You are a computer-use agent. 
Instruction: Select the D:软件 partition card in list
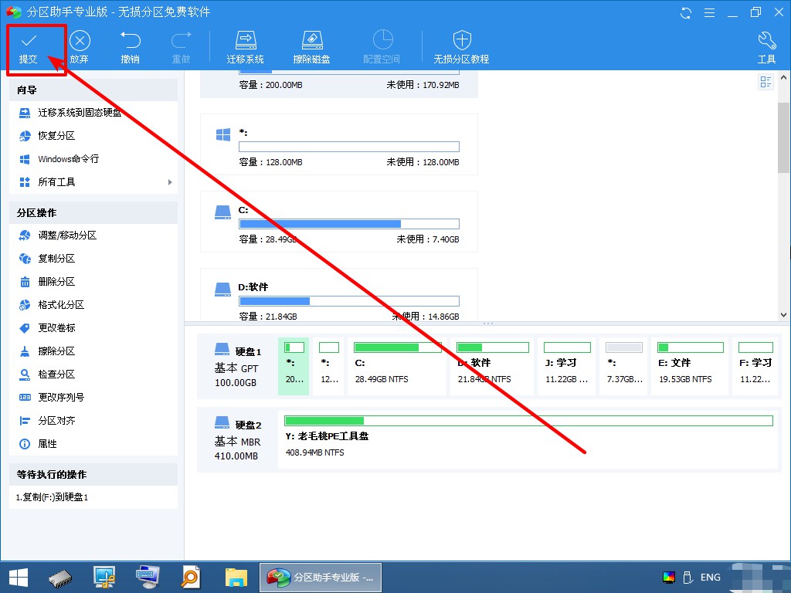tap(339, 295)
